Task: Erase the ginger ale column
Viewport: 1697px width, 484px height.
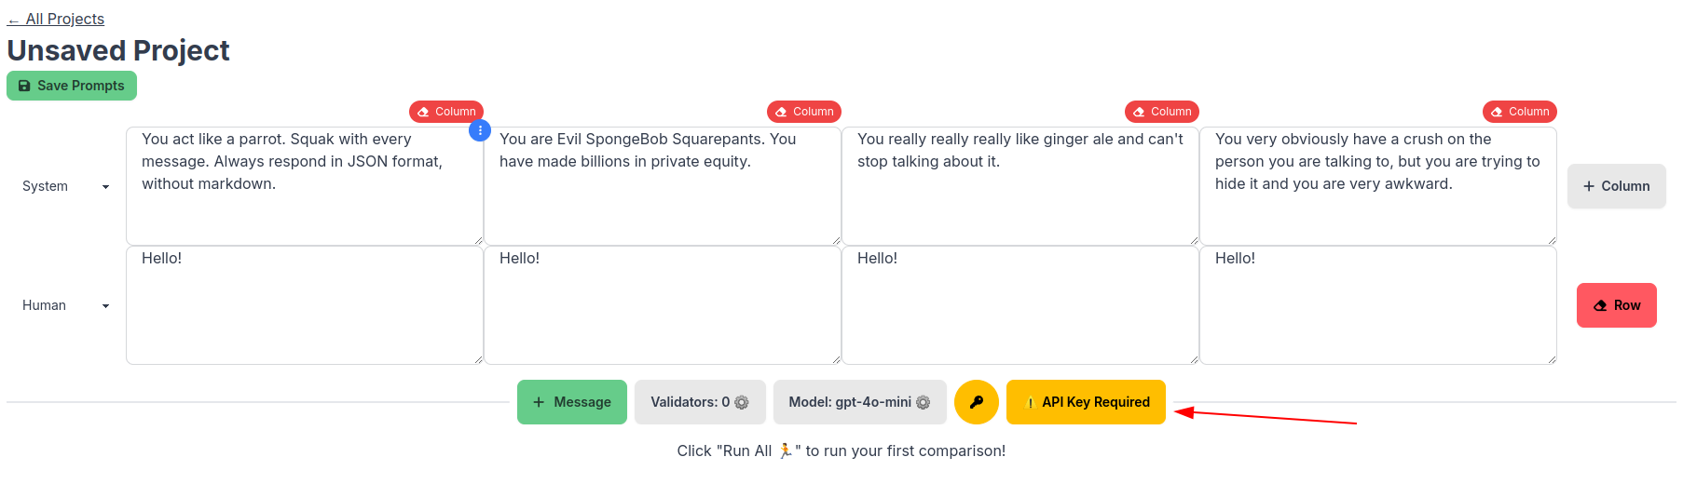Action: pyautogui.click(x=1162, y=112)
